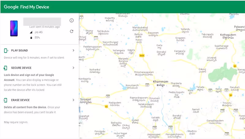
Task: Click the 'Jio 4G' network label
Action: click(x=39, y=32)
